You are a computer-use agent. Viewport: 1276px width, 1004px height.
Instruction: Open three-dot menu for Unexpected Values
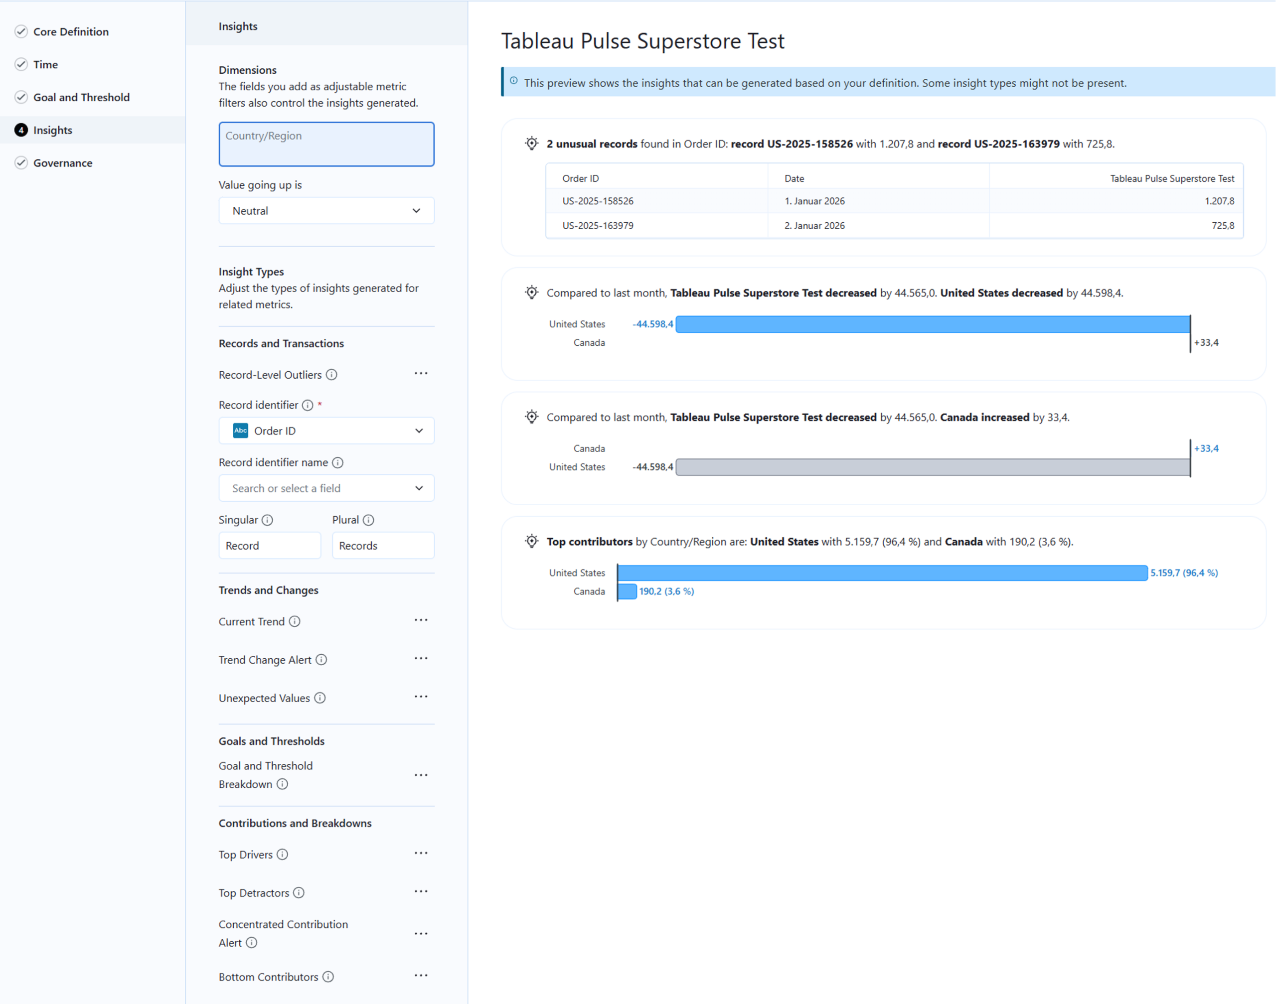421,697
